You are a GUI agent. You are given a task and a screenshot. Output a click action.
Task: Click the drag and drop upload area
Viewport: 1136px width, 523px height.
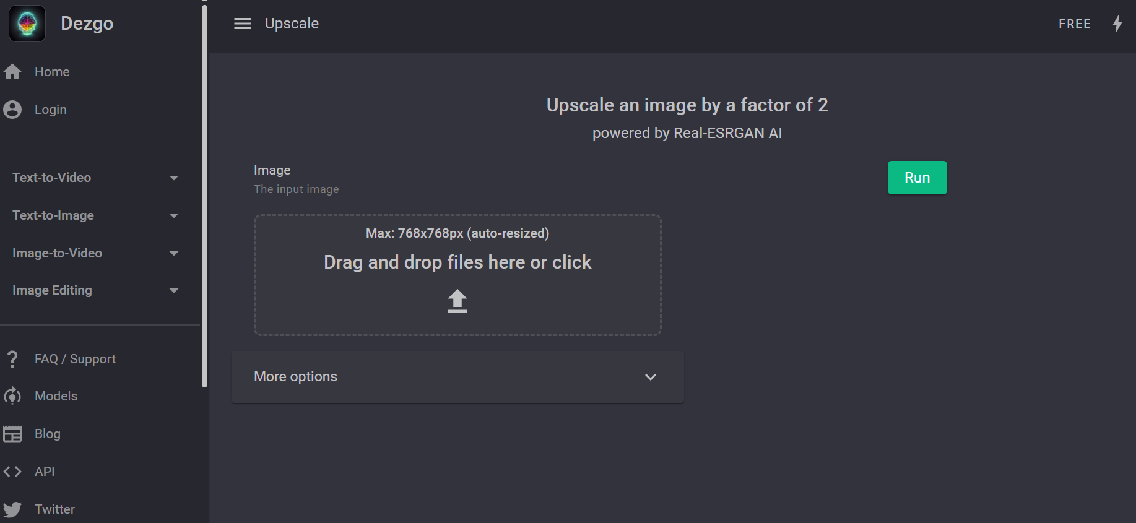(x=457, y=275)
